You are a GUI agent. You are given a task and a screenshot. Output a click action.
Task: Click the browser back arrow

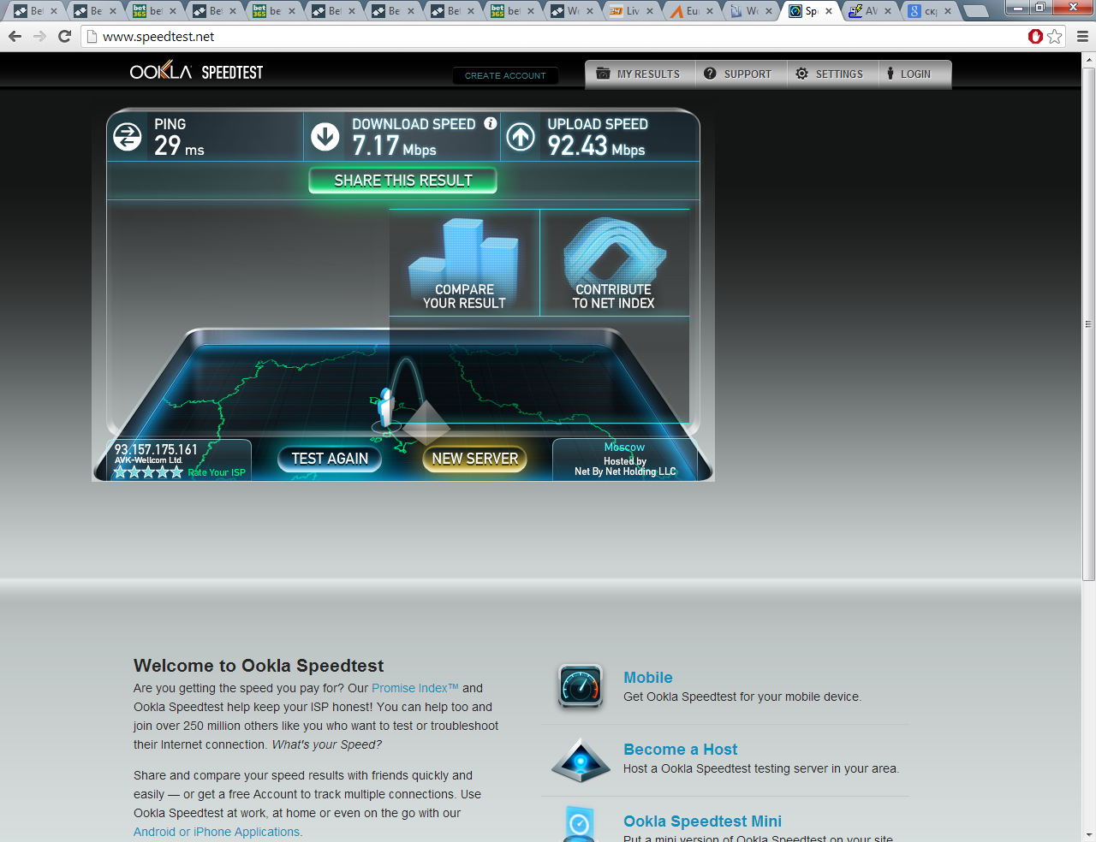tap(15, 36)
